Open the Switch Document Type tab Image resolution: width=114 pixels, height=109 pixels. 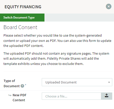click(22, 18)
